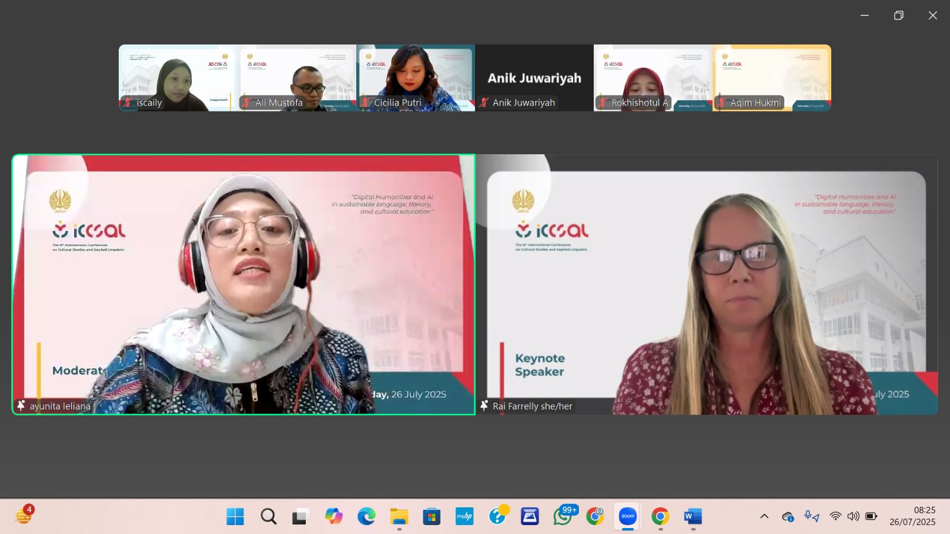This screenshot has height=534, width=950.
Task: Click Cicilia Putri's participant tile
Action: click(416, 78)
